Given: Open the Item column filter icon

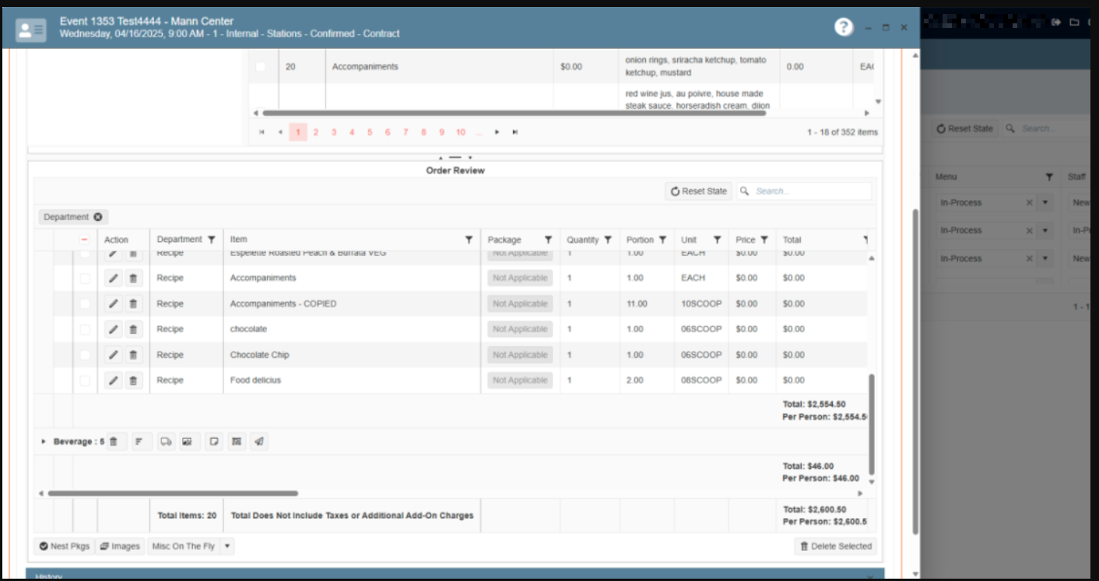Looking at the screenshot, I should coord(469,240).
